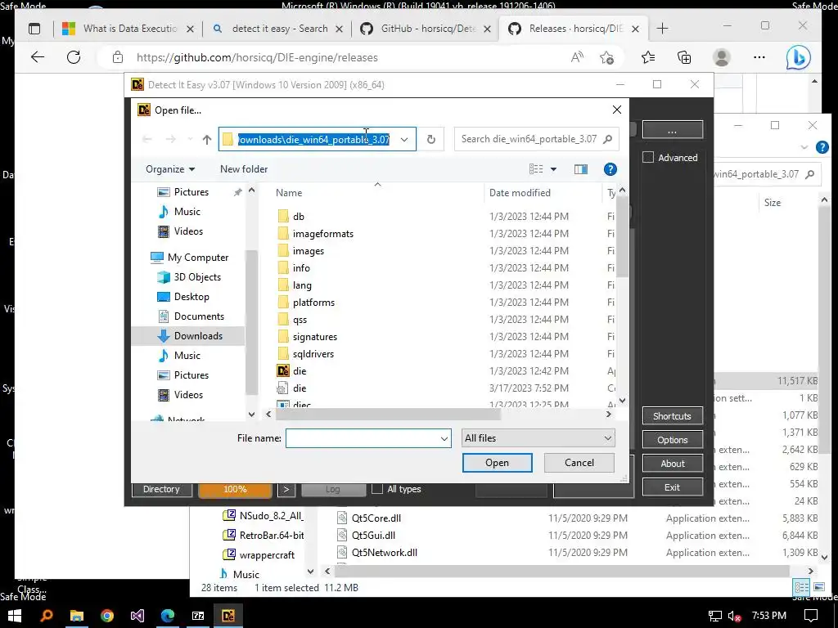Open Documents in navigation pane
Image resolution: width=838 pixels, height=628 pixels.
point(199,316)
